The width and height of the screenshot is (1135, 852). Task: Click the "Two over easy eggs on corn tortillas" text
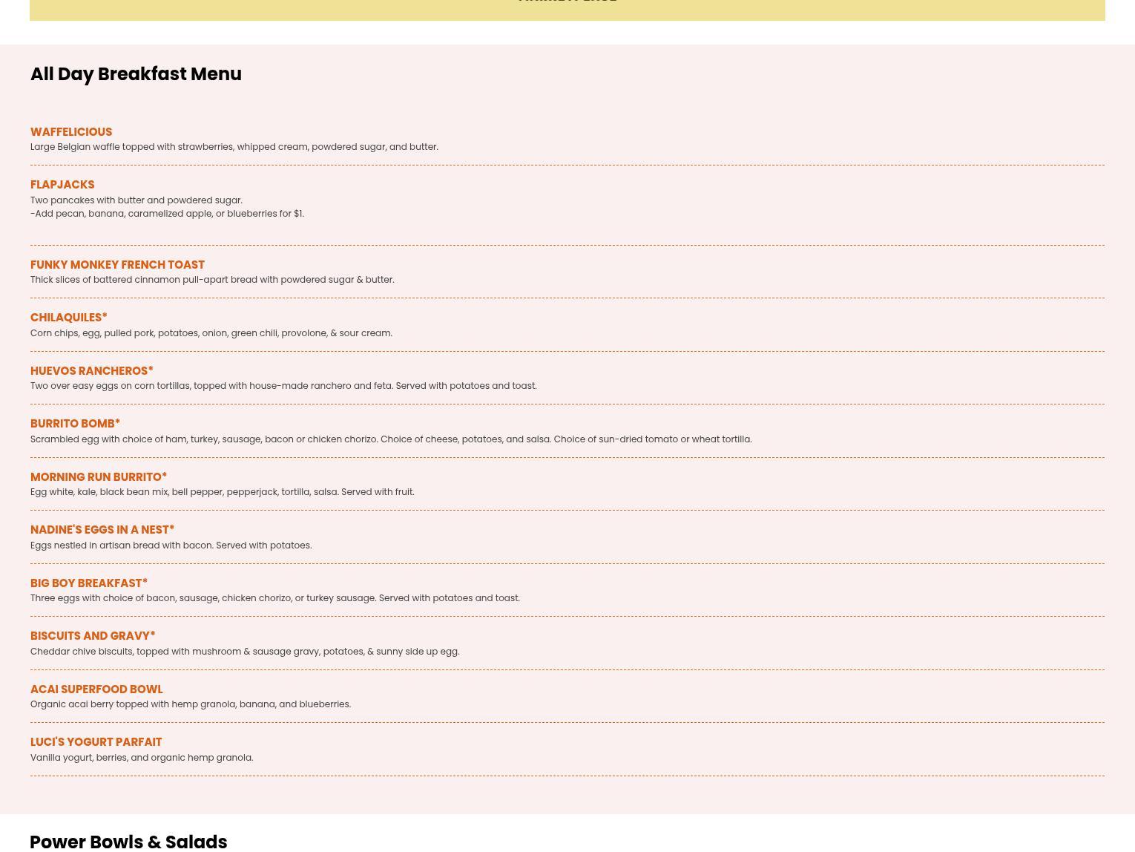[283, 386]
